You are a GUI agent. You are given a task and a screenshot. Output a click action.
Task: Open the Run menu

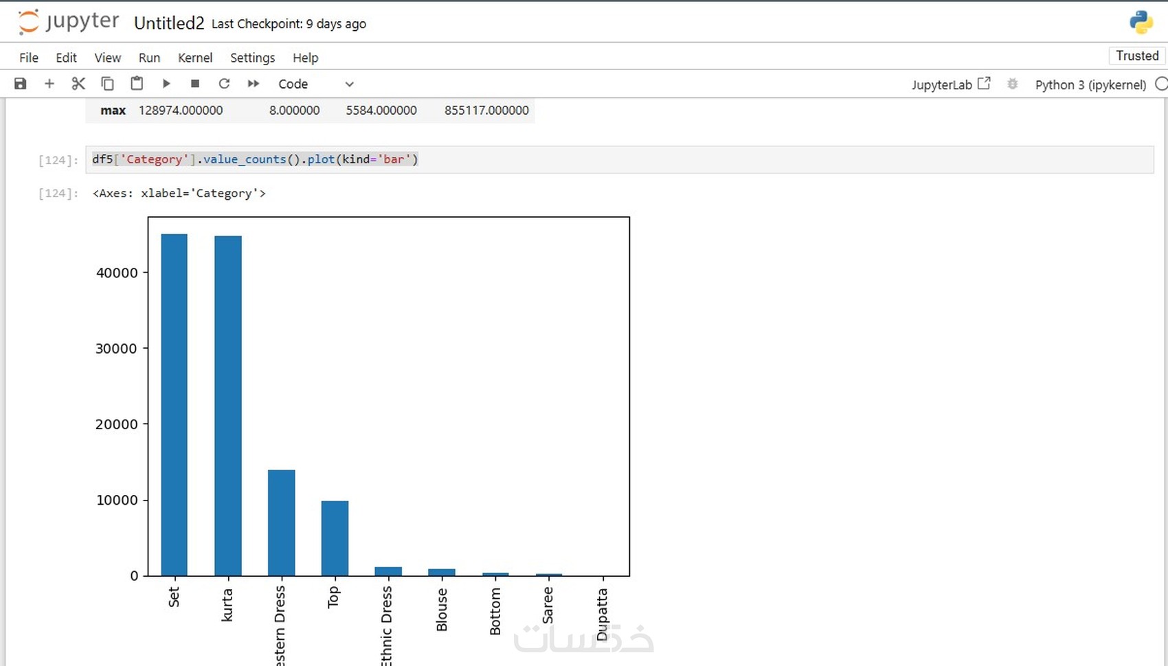(149, 58)
